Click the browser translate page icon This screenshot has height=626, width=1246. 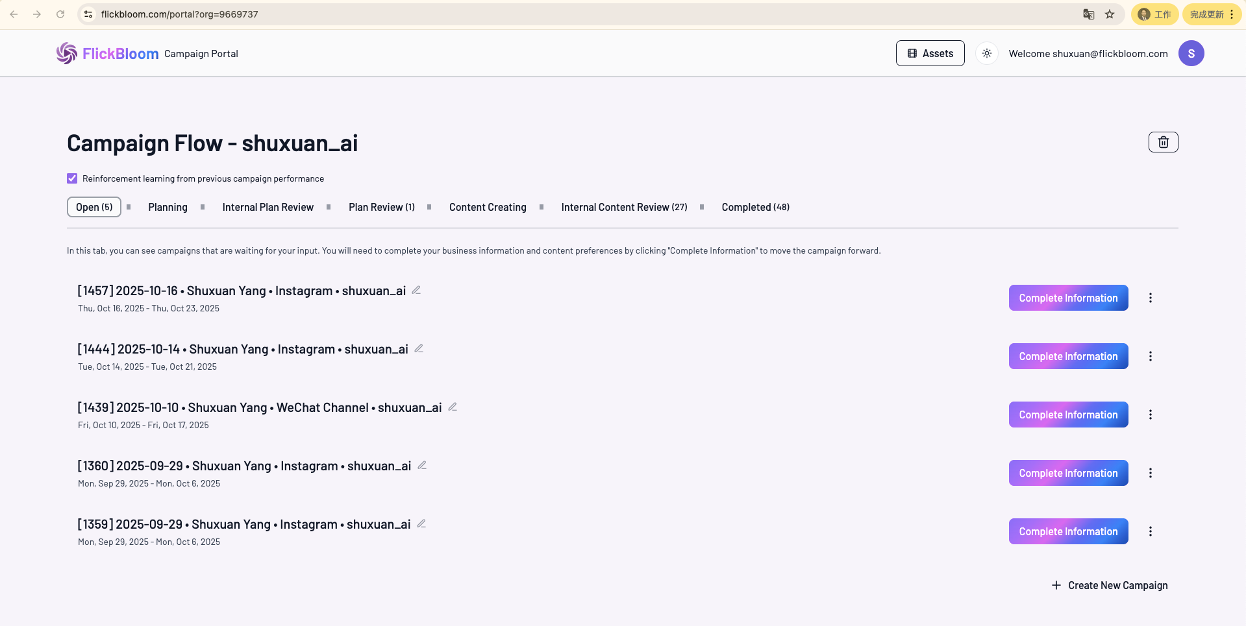tap(1089, 14)
